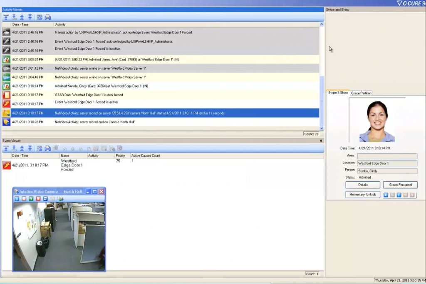Viewport: 426px width, 284px height.
Task: Open card view icon in Activity Viewer toolbar
Action: [x=40, y=17]
